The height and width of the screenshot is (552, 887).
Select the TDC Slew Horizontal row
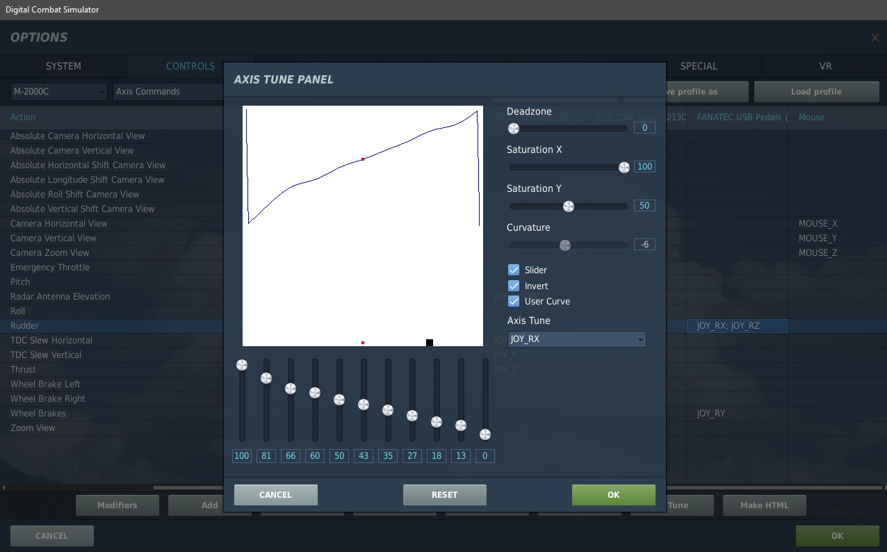[x=111, y=340]
